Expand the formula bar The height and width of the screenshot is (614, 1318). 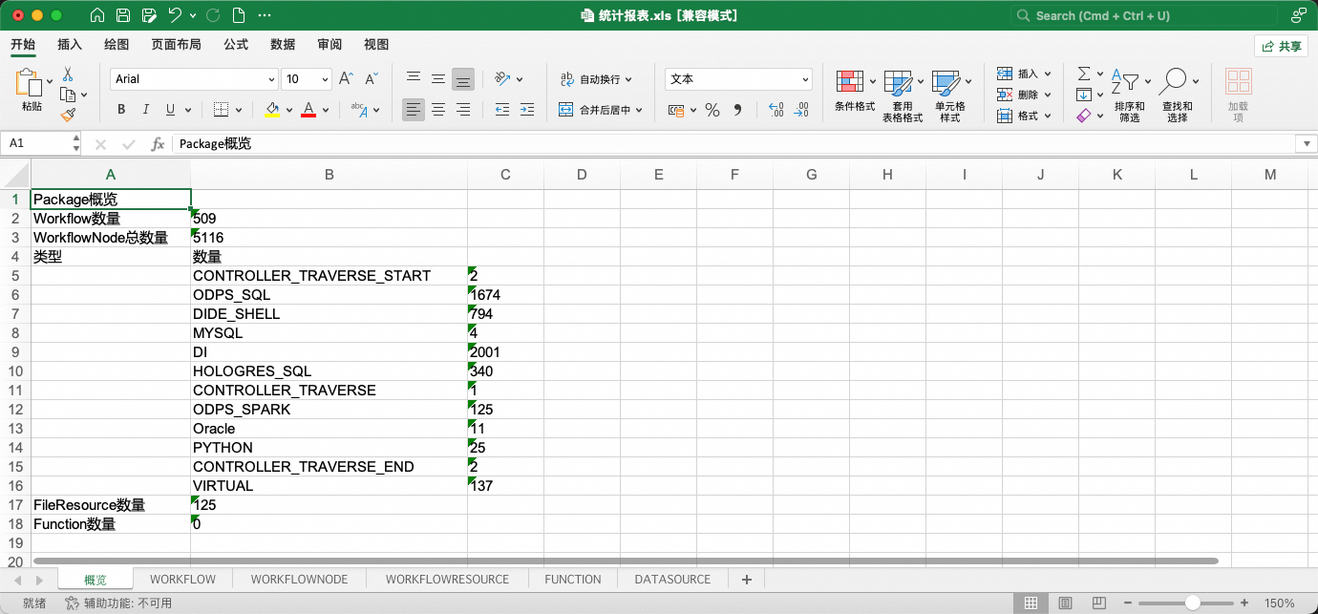click(1306, 143)
